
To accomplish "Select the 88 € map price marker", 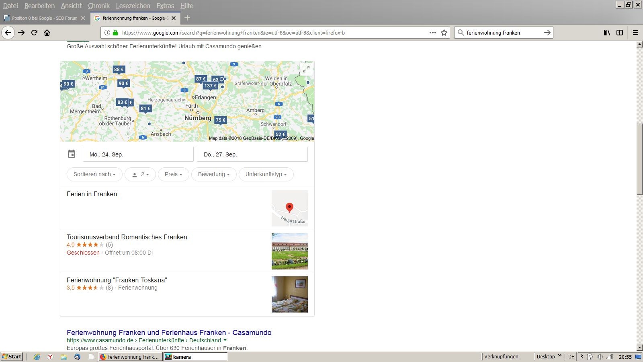I will pyautogui.click(x=119, y=70).
